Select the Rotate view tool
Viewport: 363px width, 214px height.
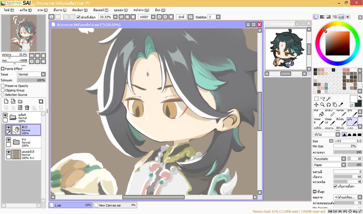pos(328,105)
